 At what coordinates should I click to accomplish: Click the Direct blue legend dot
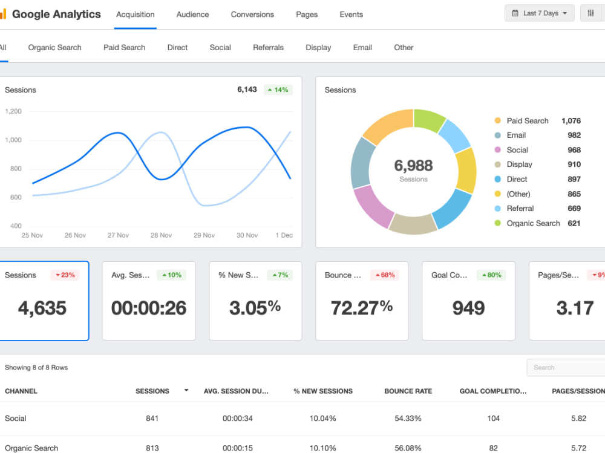[498, 179]
